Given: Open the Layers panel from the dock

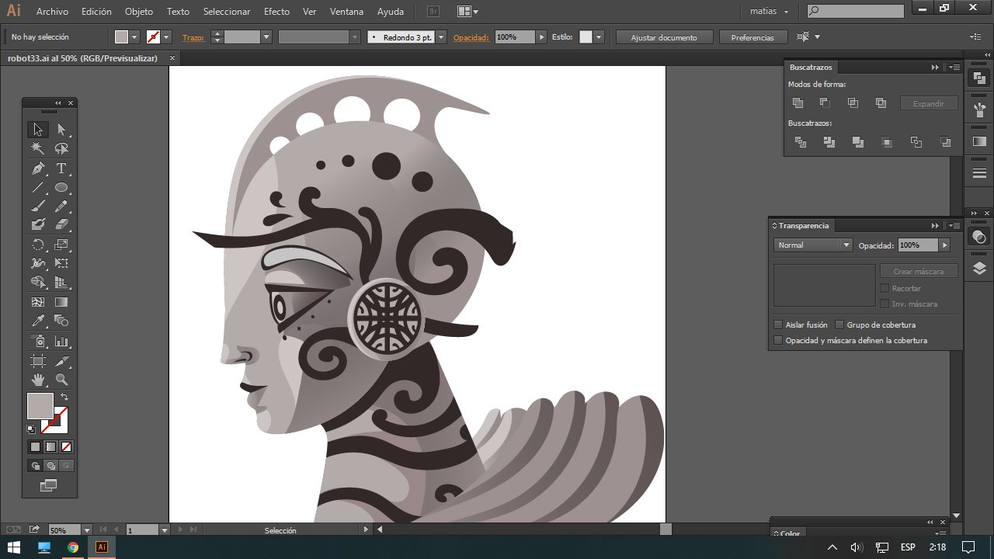Looking at the screenshot, I should click(x=979, y=269).
